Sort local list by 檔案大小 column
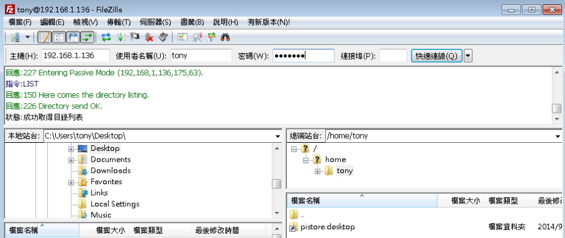The image size is (565, 238). (x=104, y=230)
